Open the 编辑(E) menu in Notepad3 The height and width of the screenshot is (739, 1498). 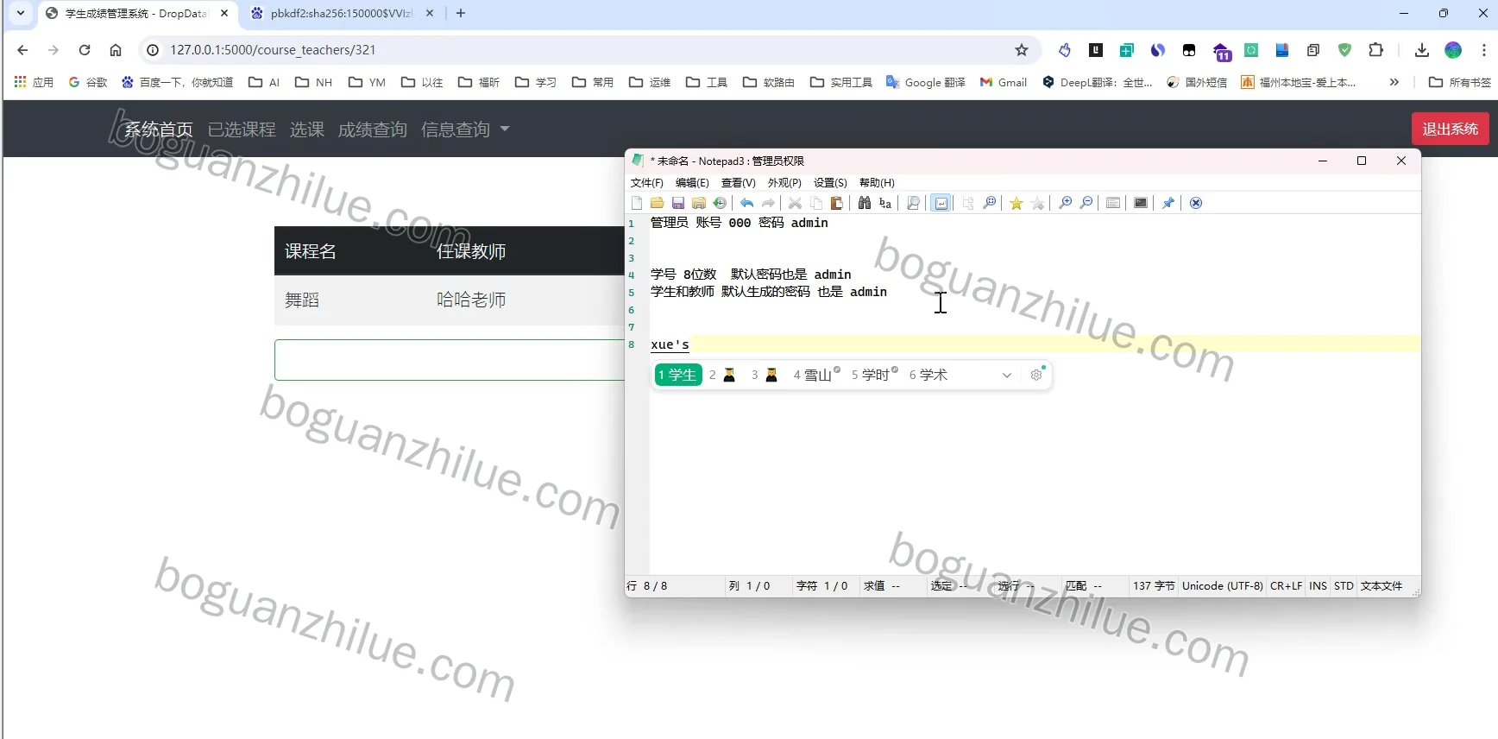(692, 183)
